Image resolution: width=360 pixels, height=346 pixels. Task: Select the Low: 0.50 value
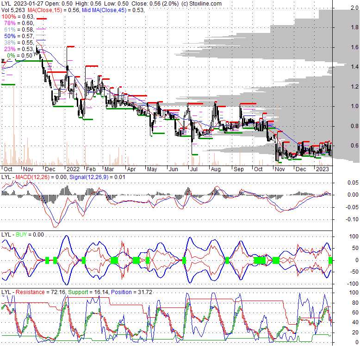[117, 4]
